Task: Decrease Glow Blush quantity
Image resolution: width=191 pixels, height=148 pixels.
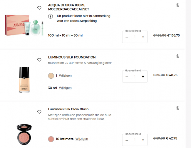Action: [x=127, y=140]
